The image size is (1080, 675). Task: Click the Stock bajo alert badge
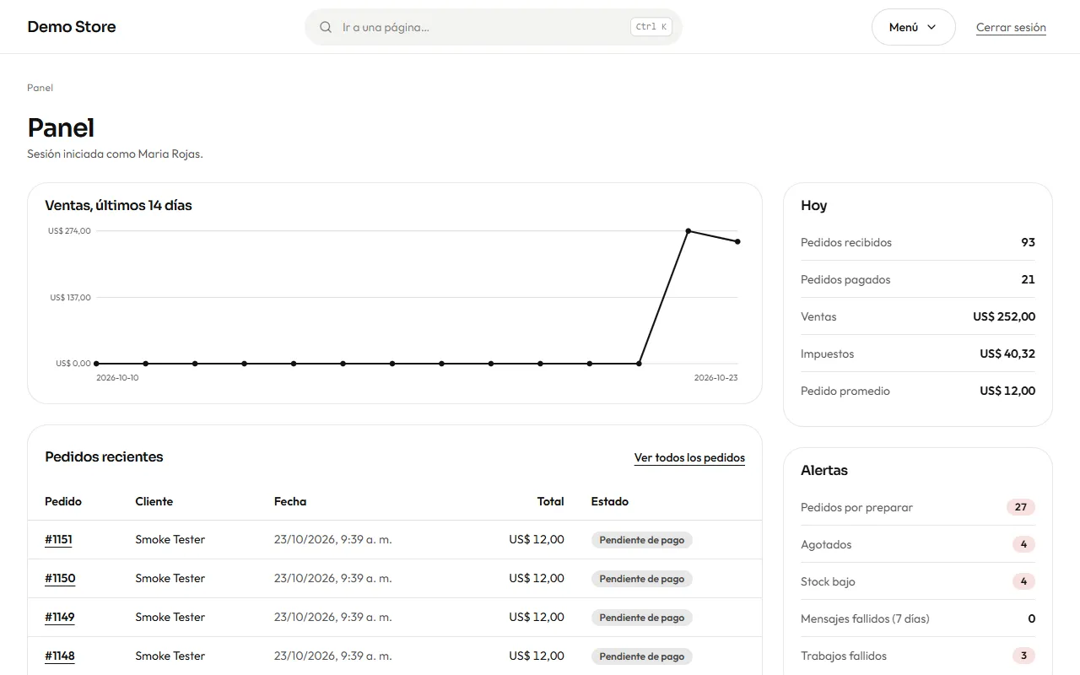point(1023,581)
